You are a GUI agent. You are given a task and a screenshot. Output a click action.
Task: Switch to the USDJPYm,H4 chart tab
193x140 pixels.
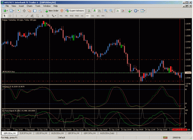pyautogui.click(x=41, y=133)
